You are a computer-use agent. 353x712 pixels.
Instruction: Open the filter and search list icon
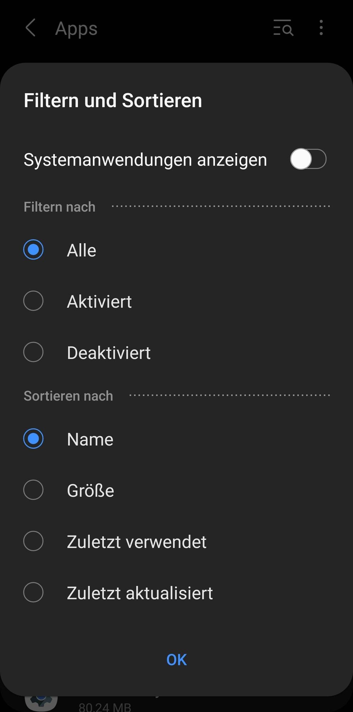tap(283, 28)
